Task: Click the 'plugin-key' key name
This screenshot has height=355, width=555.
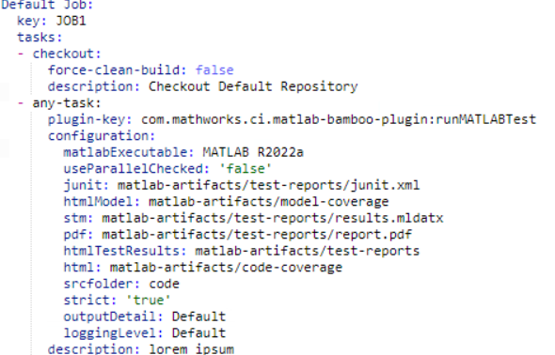Action: (87, 119)
